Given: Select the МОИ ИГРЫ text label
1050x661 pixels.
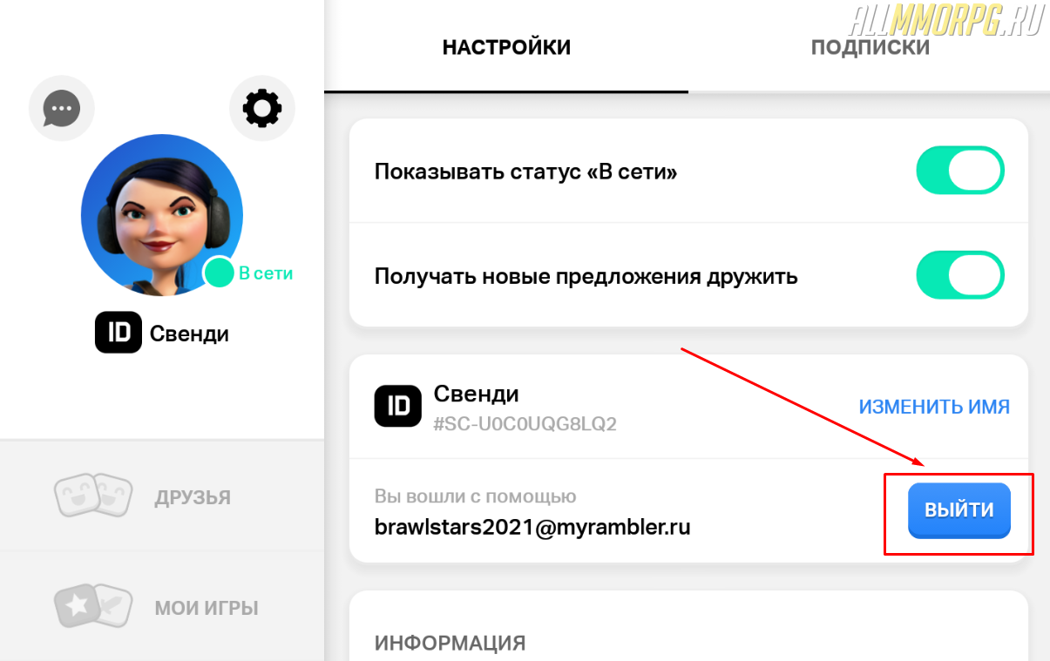Looking at the screenshot, I should pyautogui.click(x=207, y=608).
